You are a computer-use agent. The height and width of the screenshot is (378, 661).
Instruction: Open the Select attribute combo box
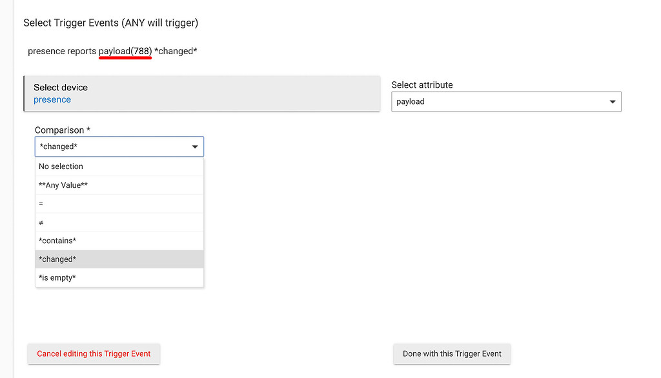(x=506, y=101)
